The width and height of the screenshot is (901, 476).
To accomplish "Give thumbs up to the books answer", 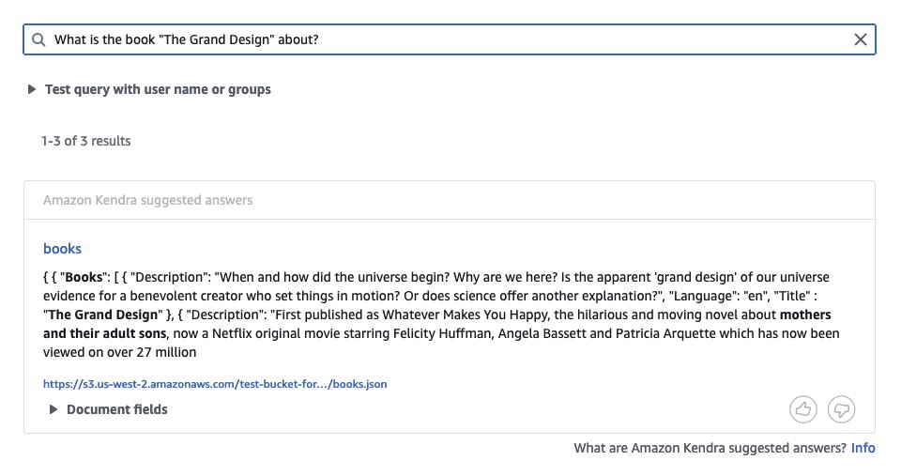I will [x=803, y=409].
